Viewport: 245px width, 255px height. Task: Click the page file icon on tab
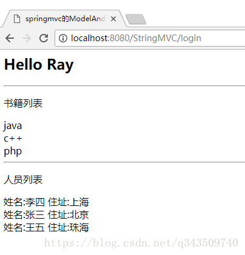tap(17, 19)
